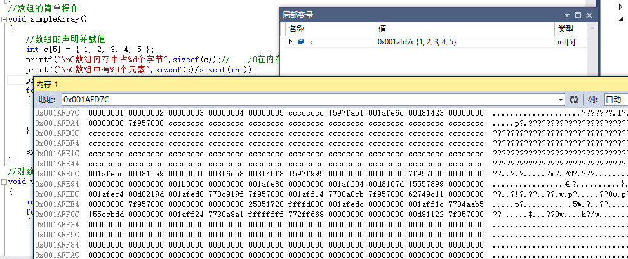Viewport: 628px width, 259px height.
Task: Click memory address row 0x001AFD7C
Action: tap(57, 113)
